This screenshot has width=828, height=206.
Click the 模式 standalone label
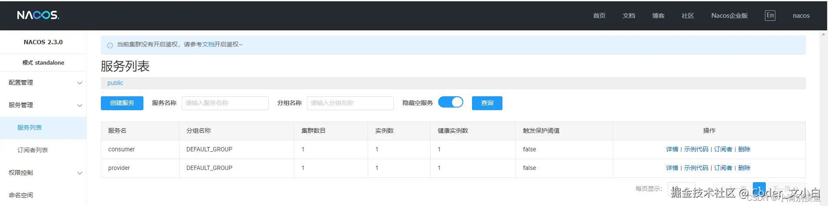[x=43, y=62]
